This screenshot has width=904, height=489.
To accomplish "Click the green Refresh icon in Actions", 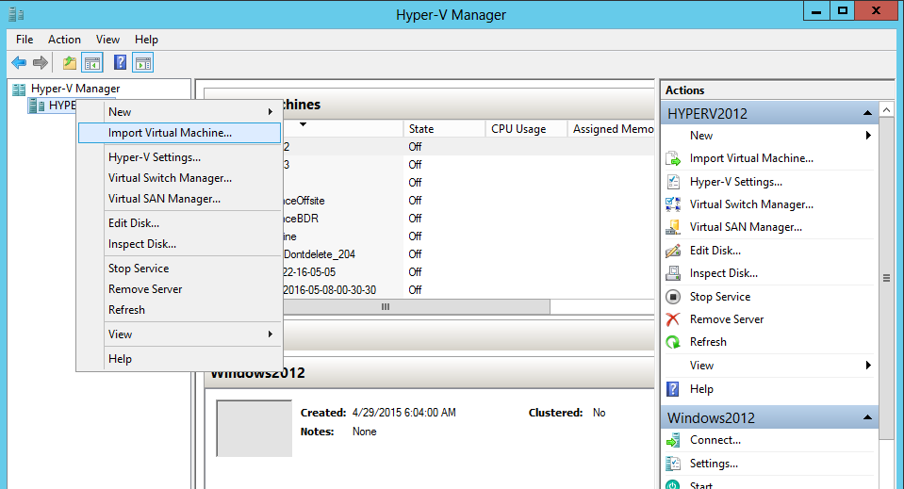I will click(673, 342).
